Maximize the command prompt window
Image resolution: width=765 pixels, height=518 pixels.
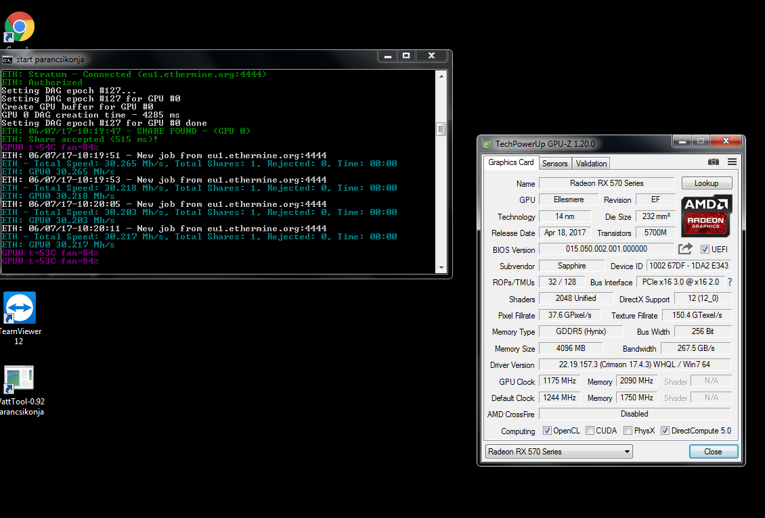click(x=406, y=56)
